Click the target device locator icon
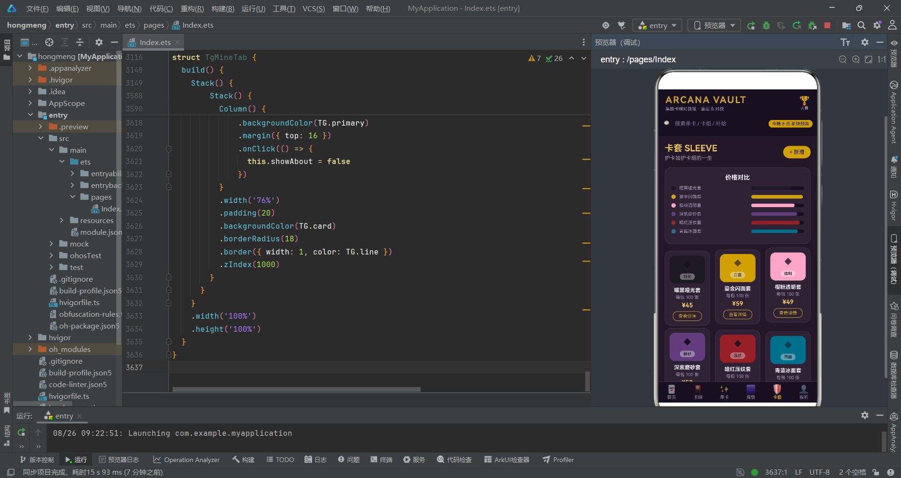This screenshot has height=478, width=901. [x=606, y=25]
